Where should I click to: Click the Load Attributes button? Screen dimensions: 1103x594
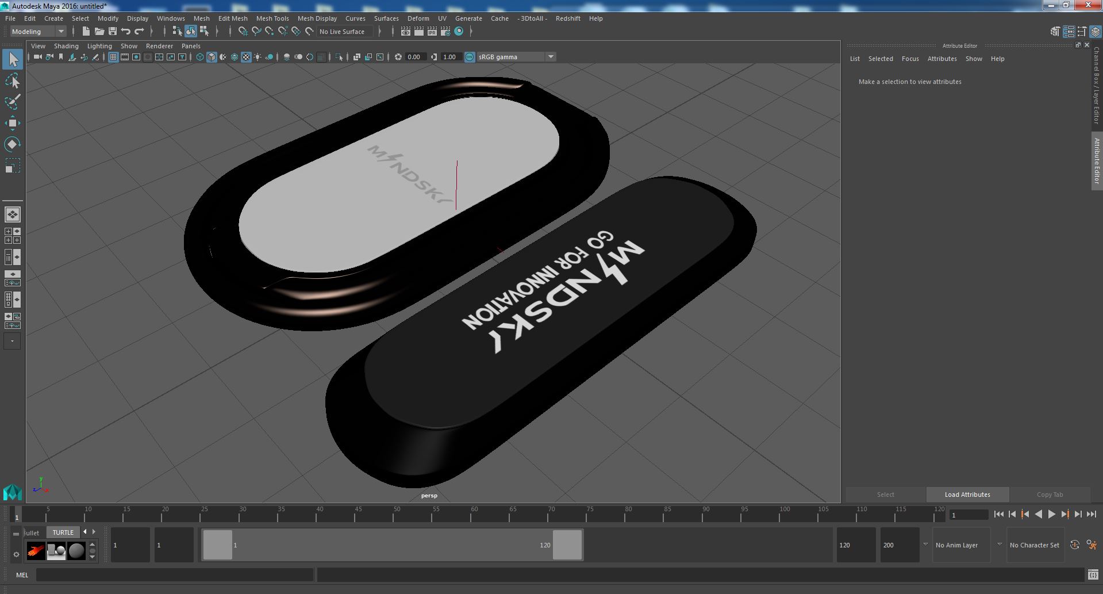click(x=967, y=495)
